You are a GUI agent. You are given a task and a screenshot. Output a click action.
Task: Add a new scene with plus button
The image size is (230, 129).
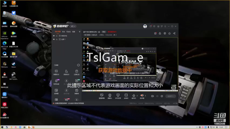pos(80,32)
